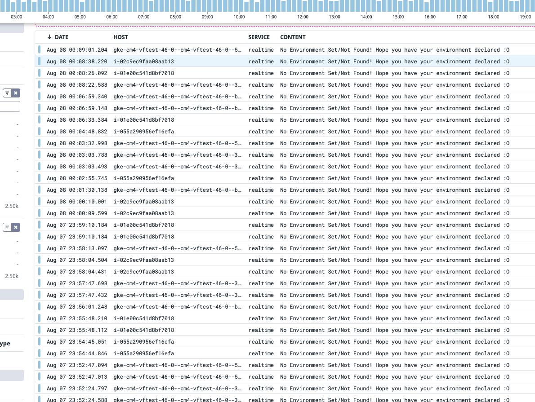
Task: Click host in the 00:02:55.745 row
Action: coord(144,178)
